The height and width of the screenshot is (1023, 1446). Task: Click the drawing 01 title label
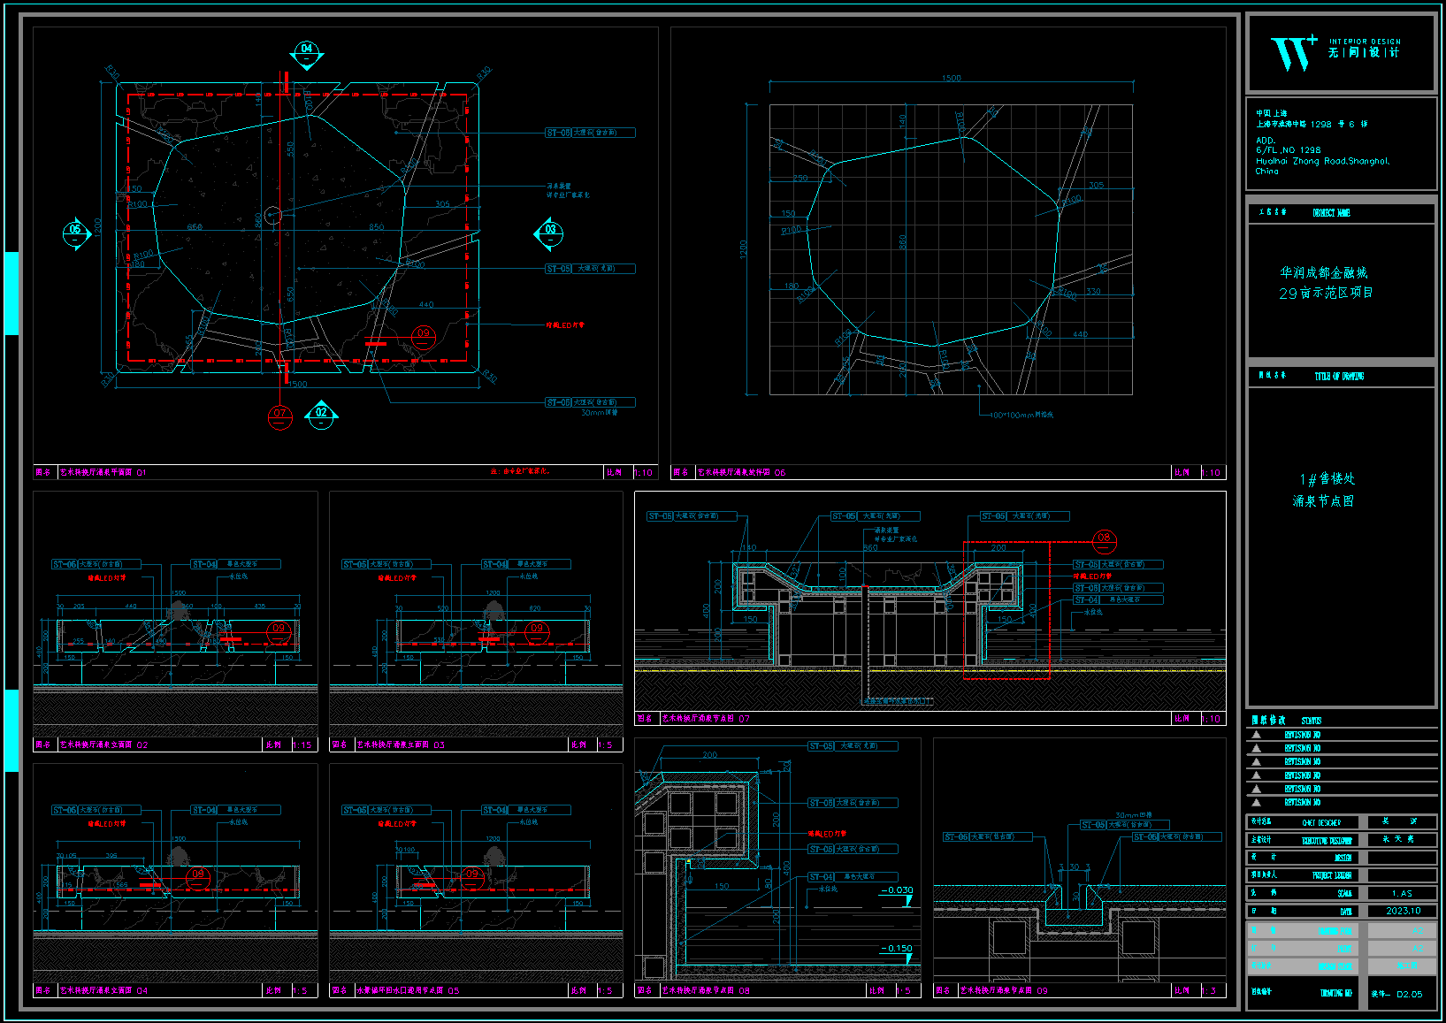coord(103,472)
